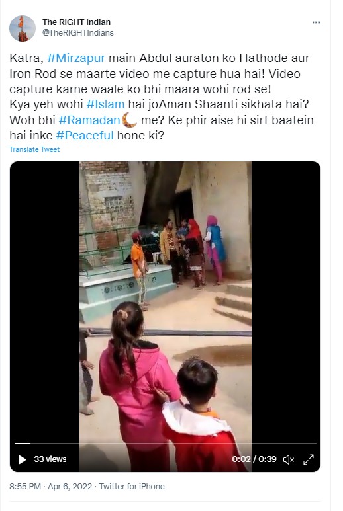Screen dimensions: 343x511
Task: Open the #Peaceful hashtag
Action: pos(85,136)
